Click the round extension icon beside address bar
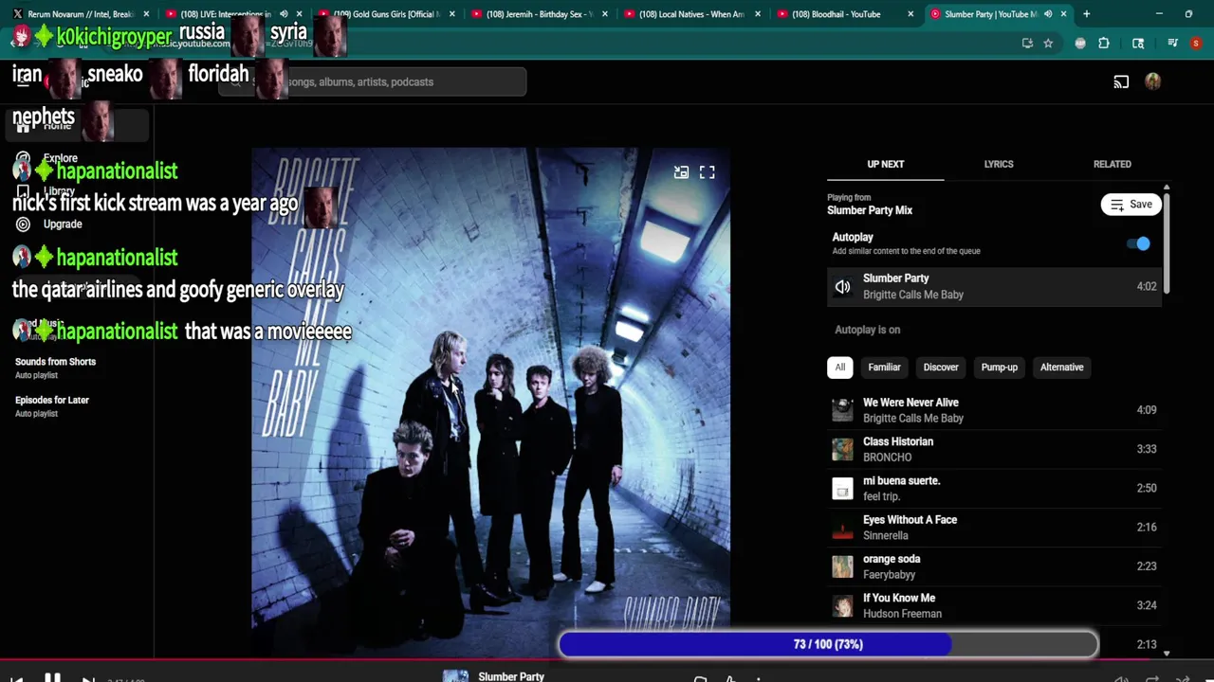Screen dimensions: 1214x682 tap(1080, 43)
